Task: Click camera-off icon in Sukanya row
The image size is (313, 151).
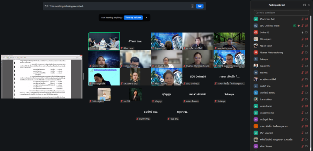Action: coord(306,59)
